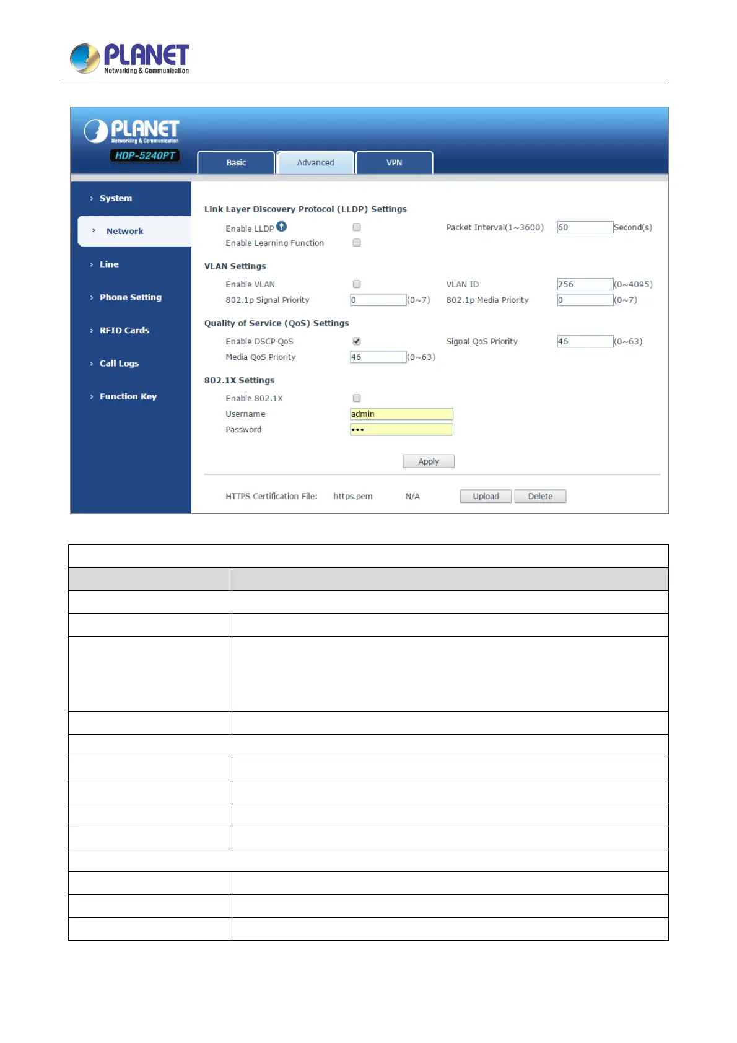Viewport: 737px width, 1043px height.
Task: Click the 802.1X Username field
Action: pos(401,414)
